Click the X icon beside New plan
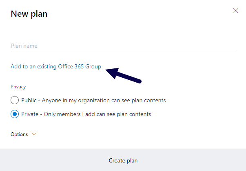The width and height of the screenshot is (246, 171). pyautogui.click(x=236, y=11)
